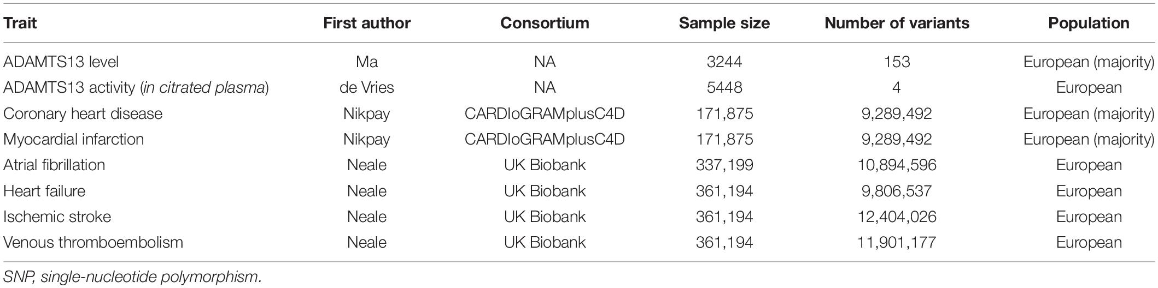
Task: Select the Consortium column header
Action: point(545,23)
